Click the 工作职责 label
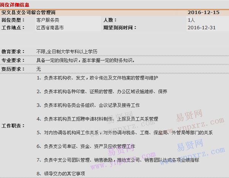This screenshot has width=229, height=178. (13, 126)
